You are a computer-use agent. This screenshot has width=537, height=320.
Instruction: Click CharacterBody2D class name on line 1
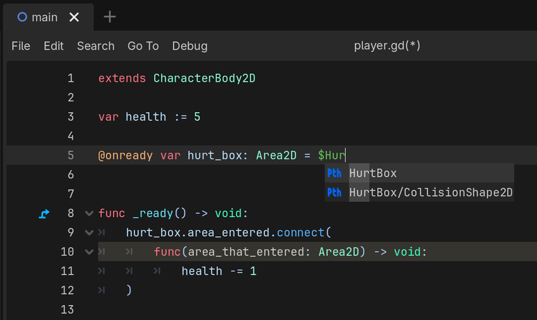204,79
